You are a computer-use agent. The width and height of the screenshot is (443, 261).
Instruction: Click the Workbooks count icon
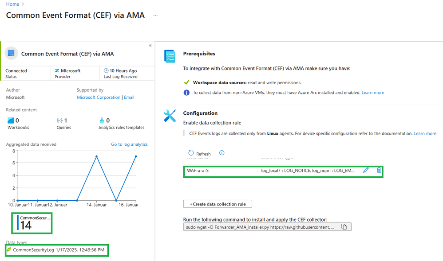(x=11, y=121)
